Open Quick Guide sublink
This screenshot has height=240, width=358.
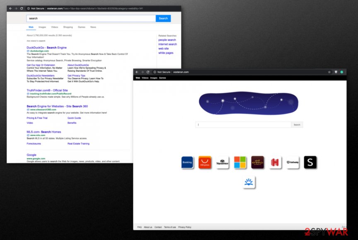pos(74,118)
